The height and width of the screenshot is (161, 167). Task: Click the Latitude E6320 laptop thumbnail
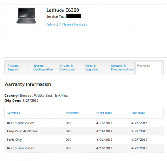[x=26, y=16]
